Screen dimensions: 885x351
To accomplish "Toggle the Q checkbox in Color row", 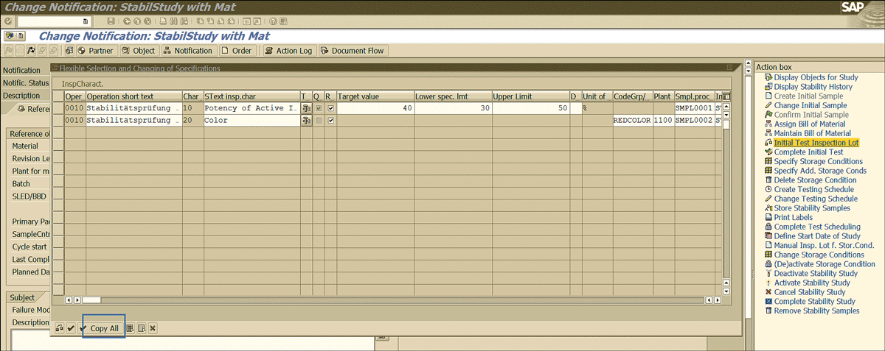I will [318, 120].
